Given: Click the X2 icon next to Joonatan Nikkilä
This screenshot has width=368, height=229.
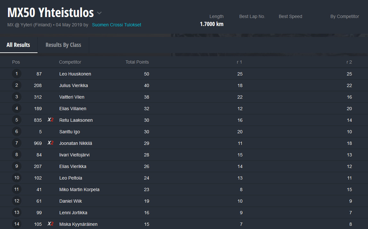Looking at the screenshot, I should pyautogui.click(x=50, y=143).
